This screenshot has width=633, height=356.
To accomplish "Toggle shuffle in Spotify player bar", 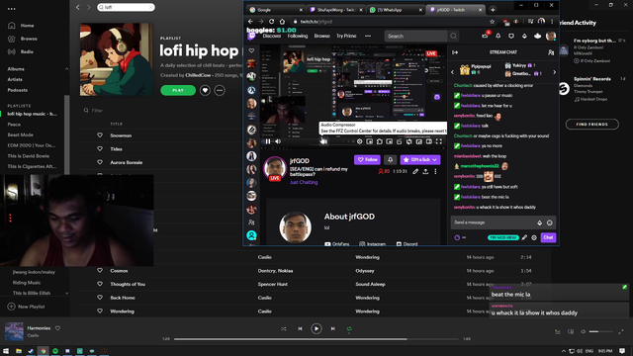I will 284,329.
